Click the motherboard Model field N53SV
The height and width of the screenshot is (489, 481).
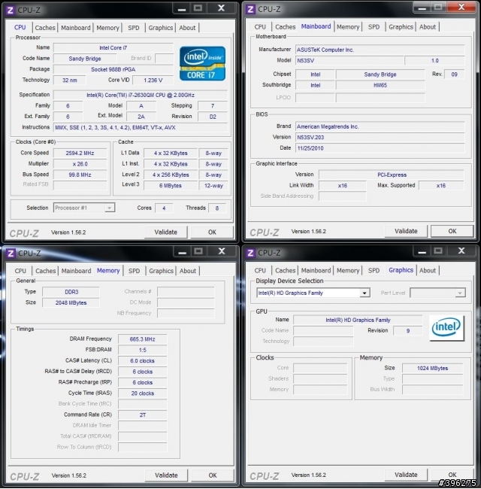[349, 60]
